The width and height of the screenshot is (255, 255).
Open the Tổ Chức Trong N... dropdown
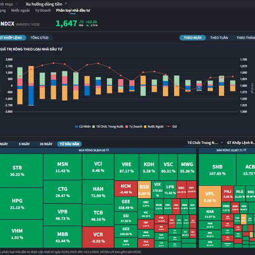pyautogui.click(x=205, y=143)
